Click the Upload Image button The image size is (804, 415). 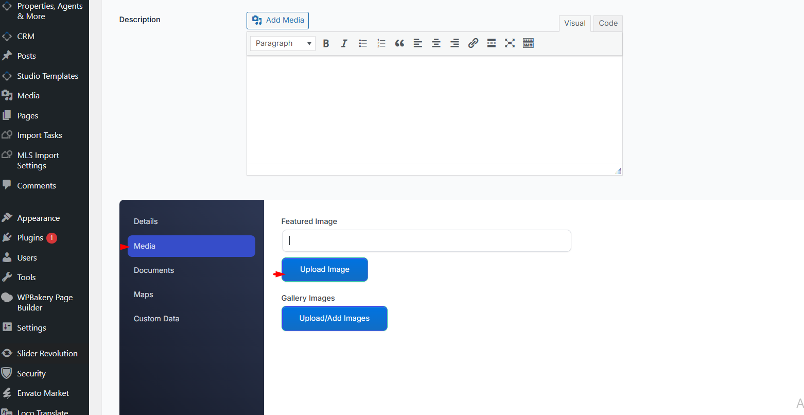point(325,269)
